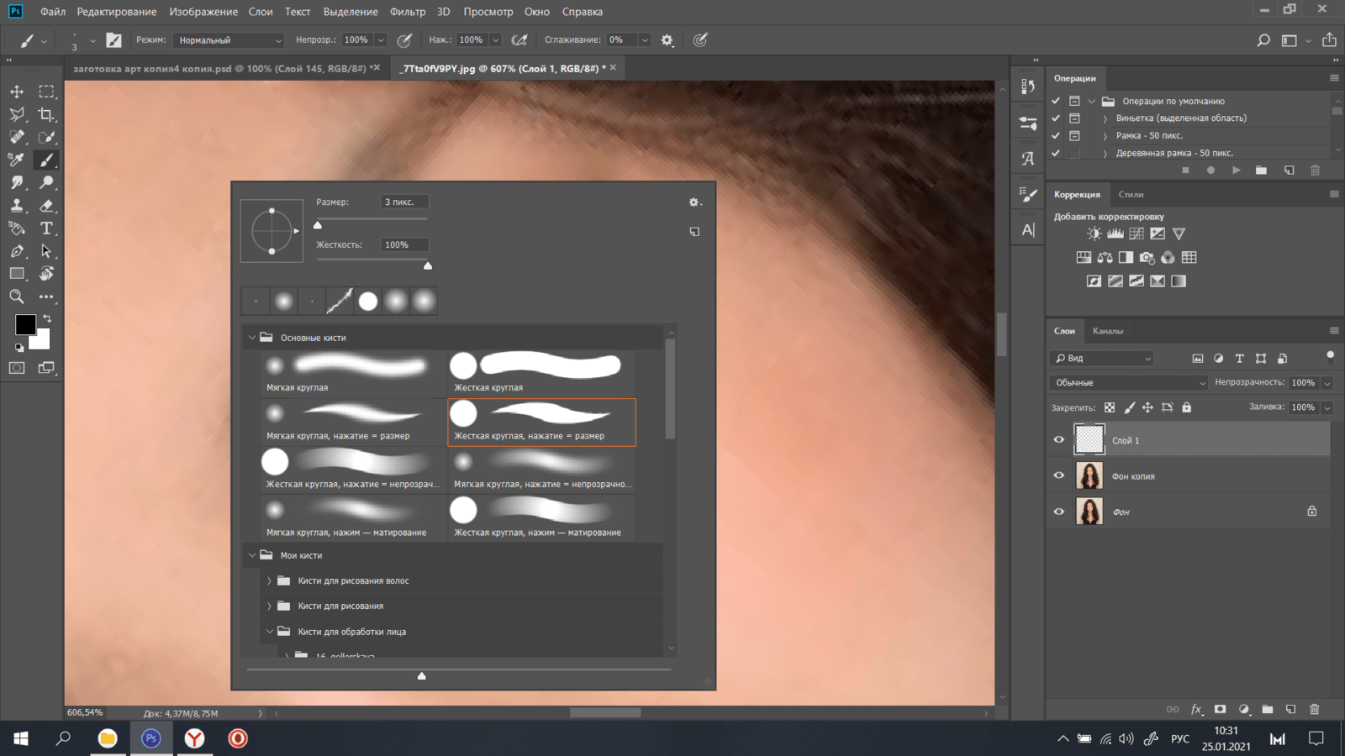Select the Crop tool
This screenshot has height=756, width=1345.
click(x=46, y=114)
